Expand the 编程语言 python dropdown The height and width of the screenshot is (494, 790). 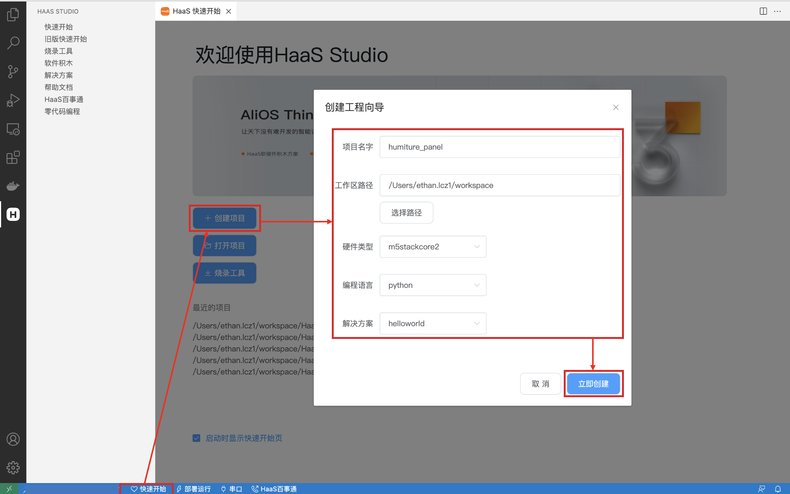point(433,285)
